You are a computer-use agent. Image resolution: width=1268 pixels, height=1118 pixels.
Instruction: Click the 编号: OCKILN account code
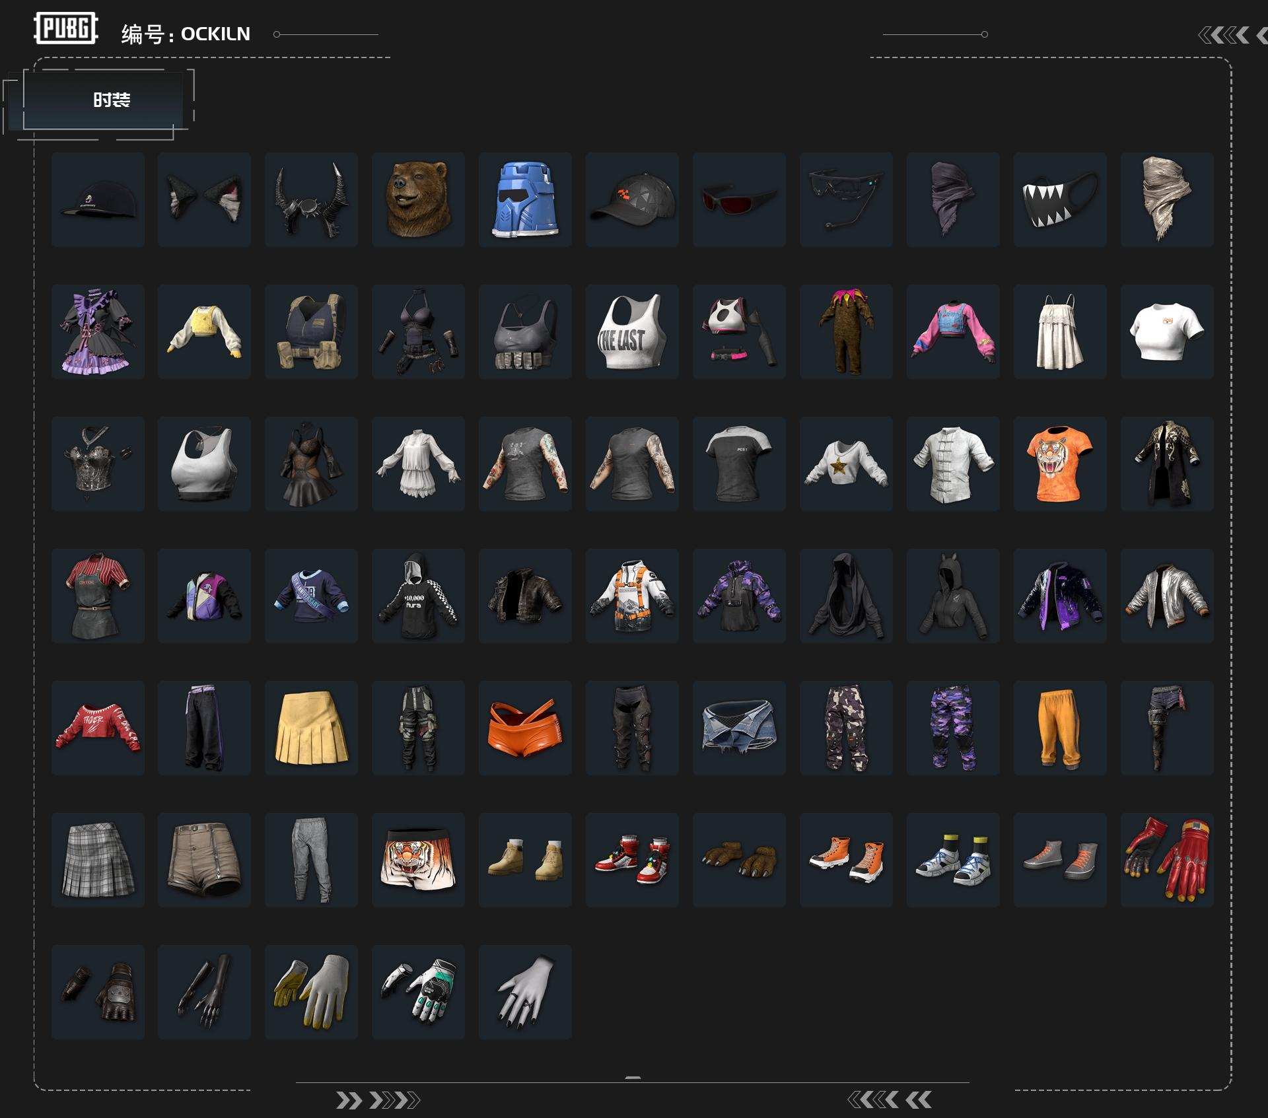[x=186, y=34]
